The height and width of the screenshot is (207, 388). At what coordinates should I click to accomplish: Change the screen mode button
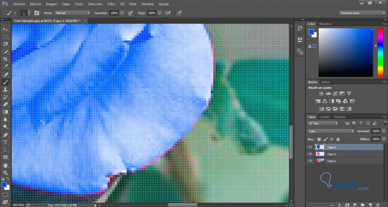click(x=5, y=202)
